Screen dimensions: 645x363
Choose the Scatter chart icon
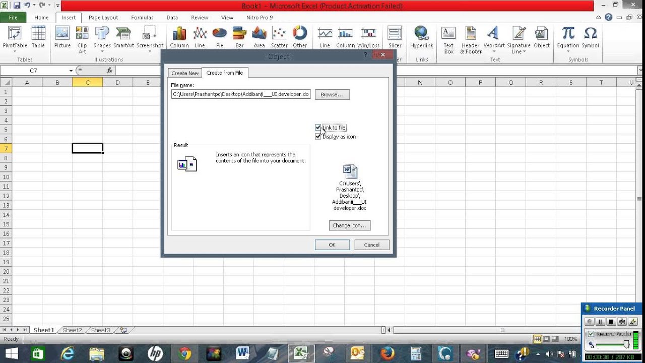click(280, 37)
